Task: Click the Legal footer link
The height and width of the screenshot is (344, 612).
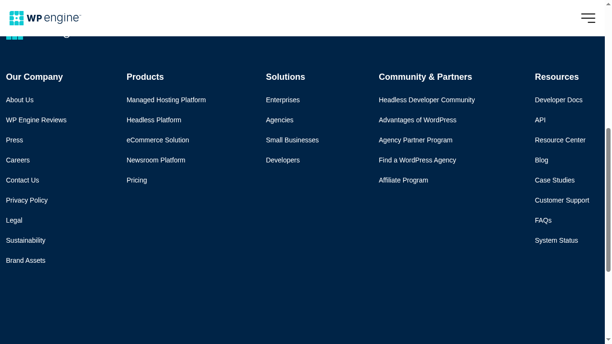Action: tap(14, 220)
